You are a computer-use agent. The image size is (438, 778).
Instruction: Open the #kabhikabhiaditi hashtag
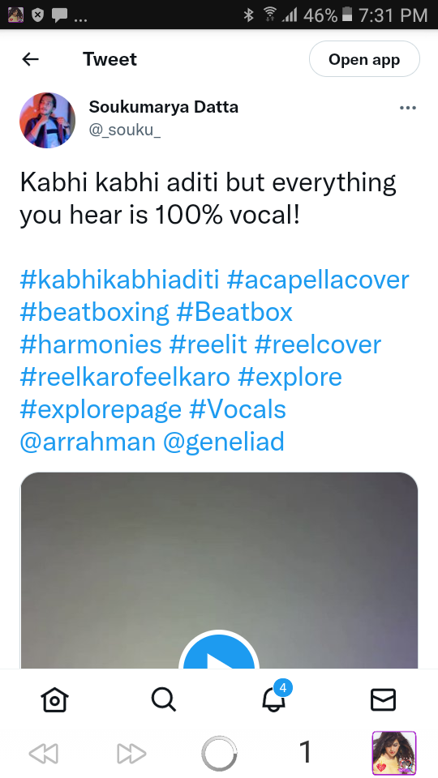pyautogui.click(x=119, y=280)
